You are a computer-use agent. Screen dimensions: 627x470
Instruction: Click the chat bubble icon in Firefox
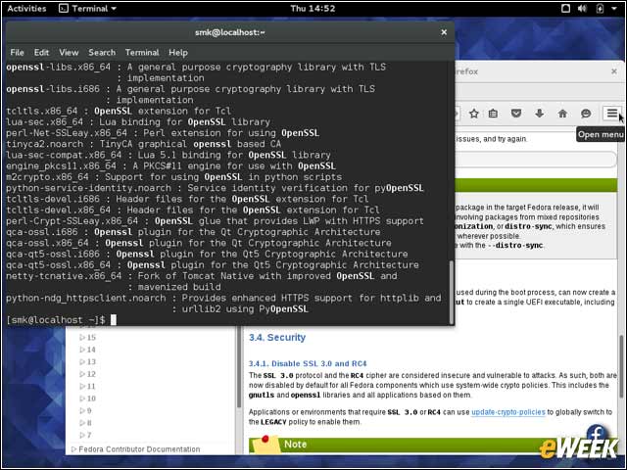point(586,114)
